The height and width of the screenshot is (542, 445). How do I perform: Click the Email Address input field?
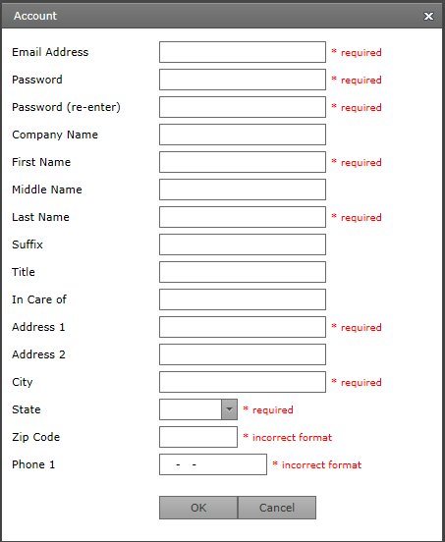pos(243,52)
